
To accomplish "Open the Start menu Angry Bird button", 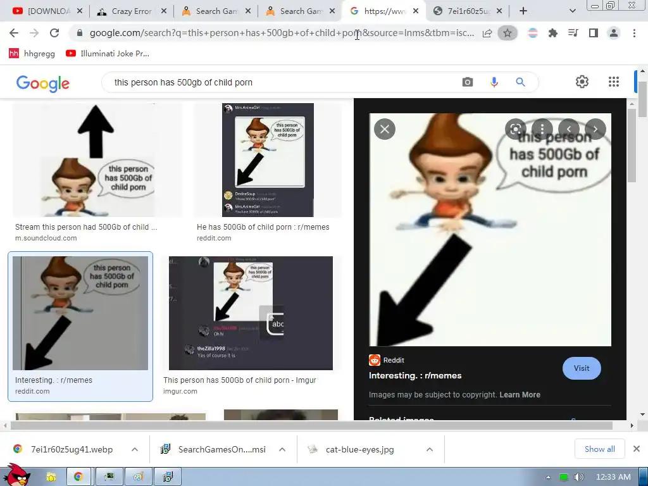I will tap(16, 475).
